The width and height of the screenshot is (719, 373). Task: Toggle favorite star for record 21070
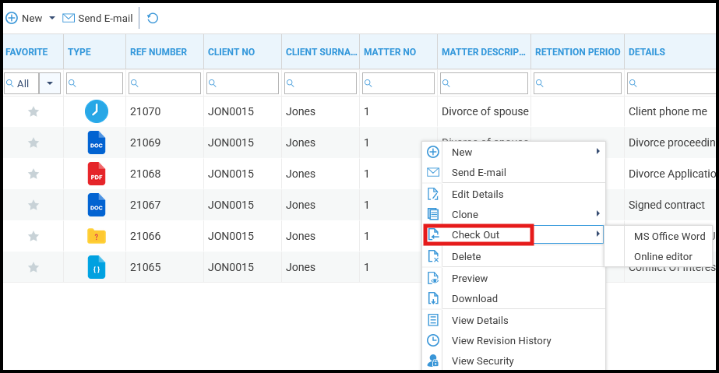pyautogui.click(x=33, y=111)
